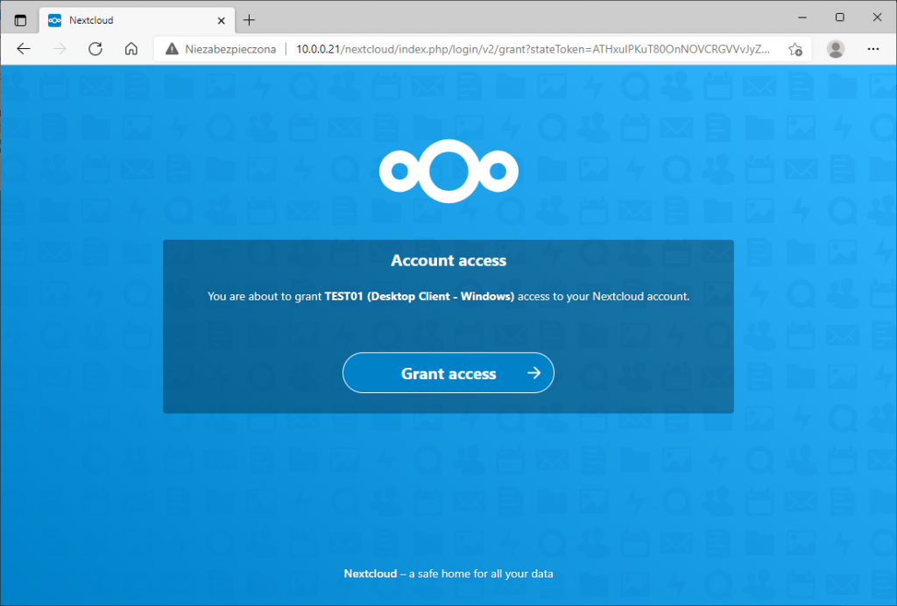Viewport: 897px width, 606px height.
Task: Open browser settings and more menu
Action: [x=873, y=49]
